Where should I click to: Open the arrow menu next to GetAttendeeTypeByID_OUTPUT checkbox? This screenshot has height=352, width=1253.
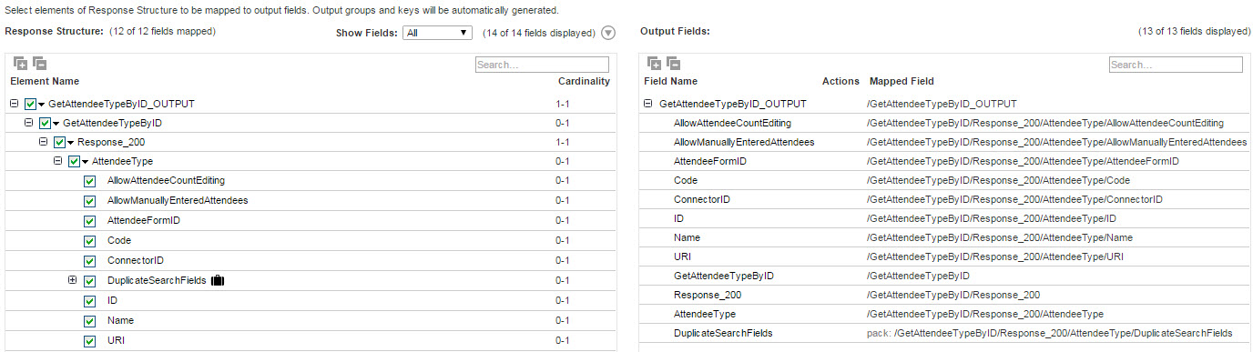pyautogui.click(x=42, y=105)
